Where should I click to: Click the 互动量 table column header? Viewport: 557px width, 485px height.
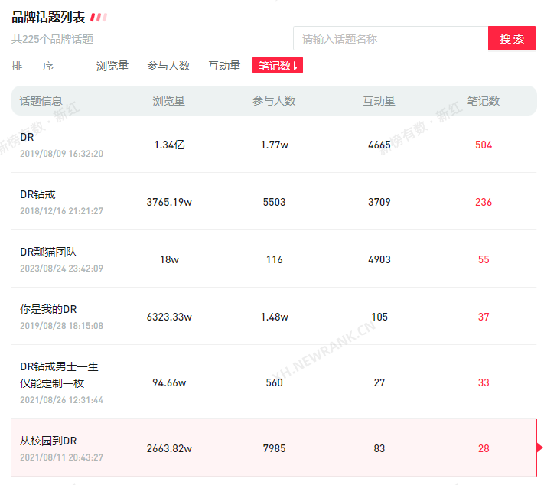[x=379, y=101]
